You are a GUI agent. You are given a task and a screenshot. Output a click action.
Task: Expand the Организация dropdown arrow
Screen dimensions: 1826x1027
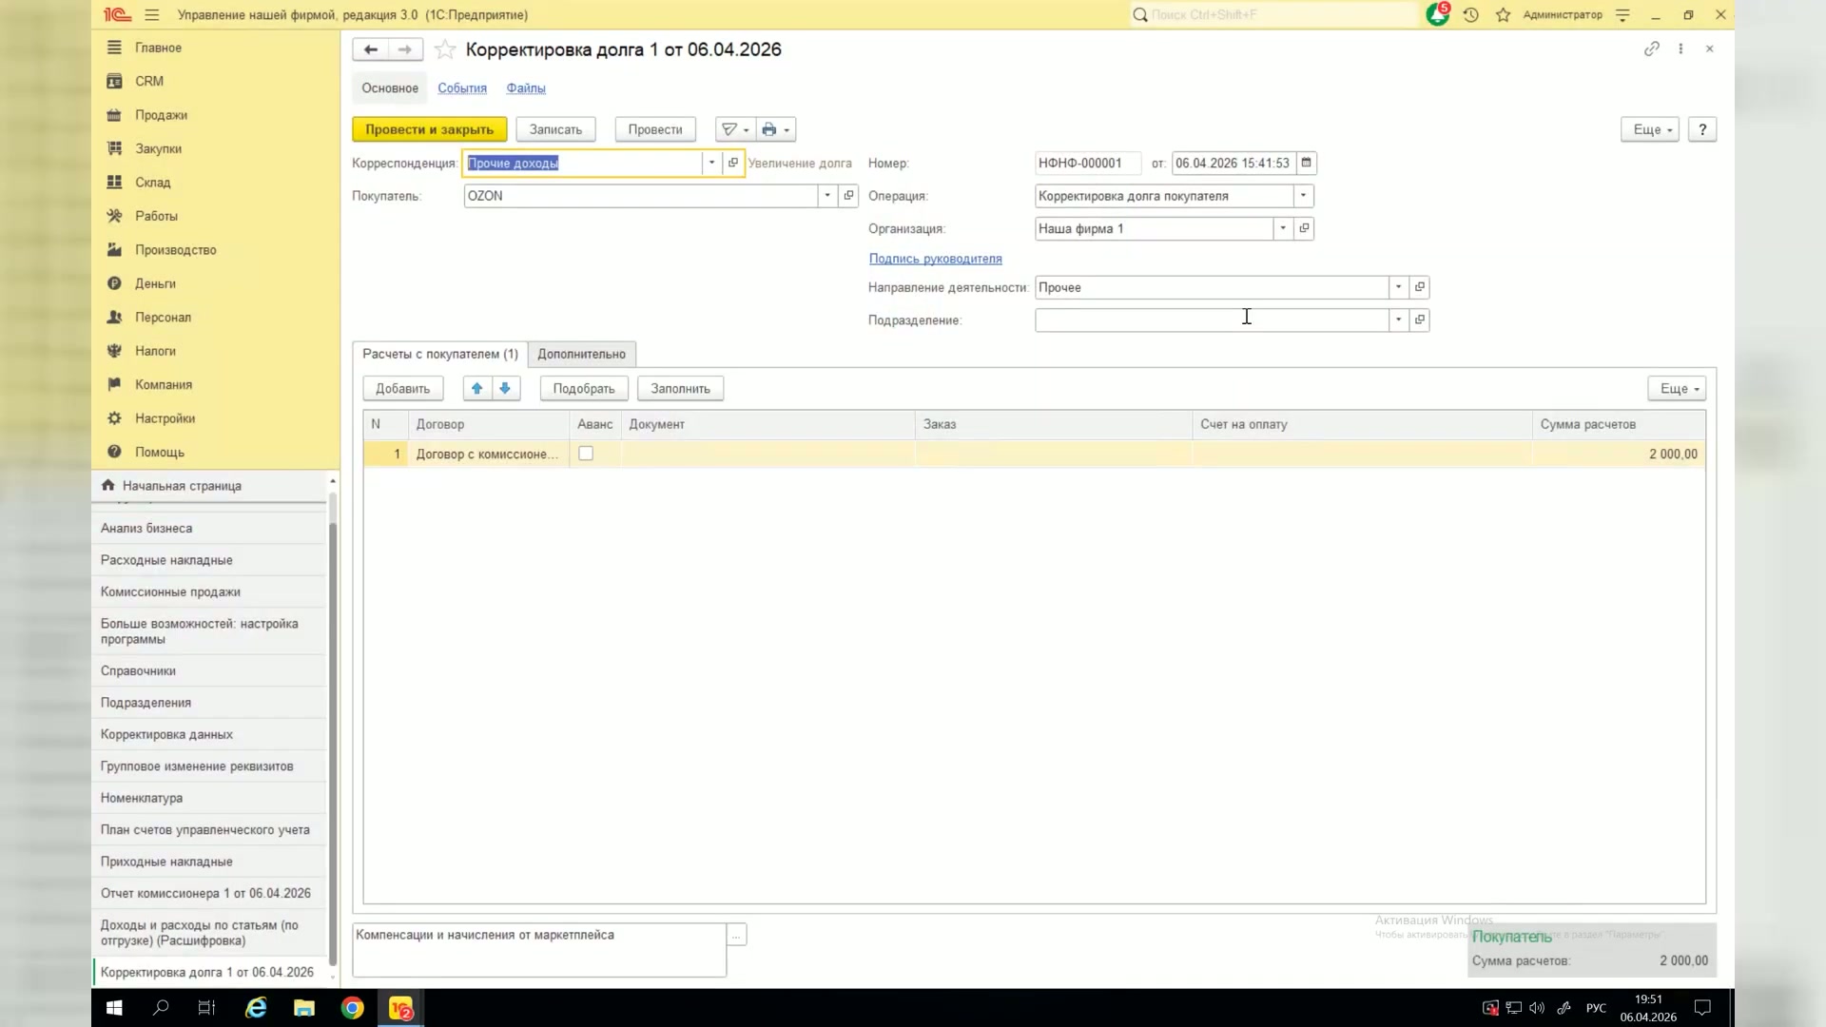point(1283,228)
